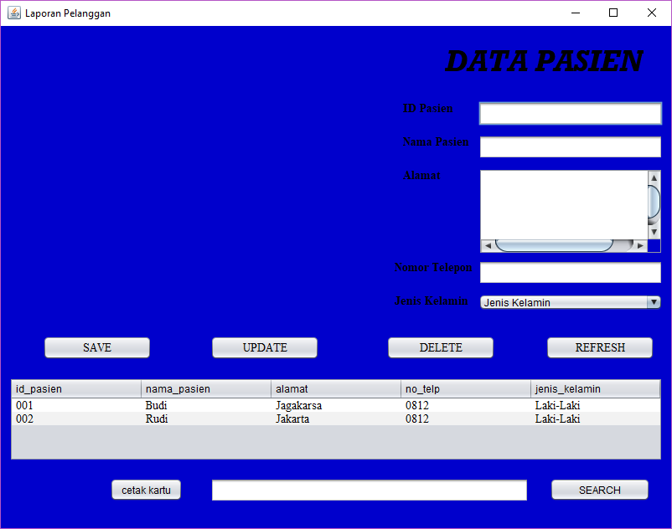Image resolution: width=672 pixels, height=529 pixels.
Task: Click the REFRESH button
Action: [x=599, y=347]
